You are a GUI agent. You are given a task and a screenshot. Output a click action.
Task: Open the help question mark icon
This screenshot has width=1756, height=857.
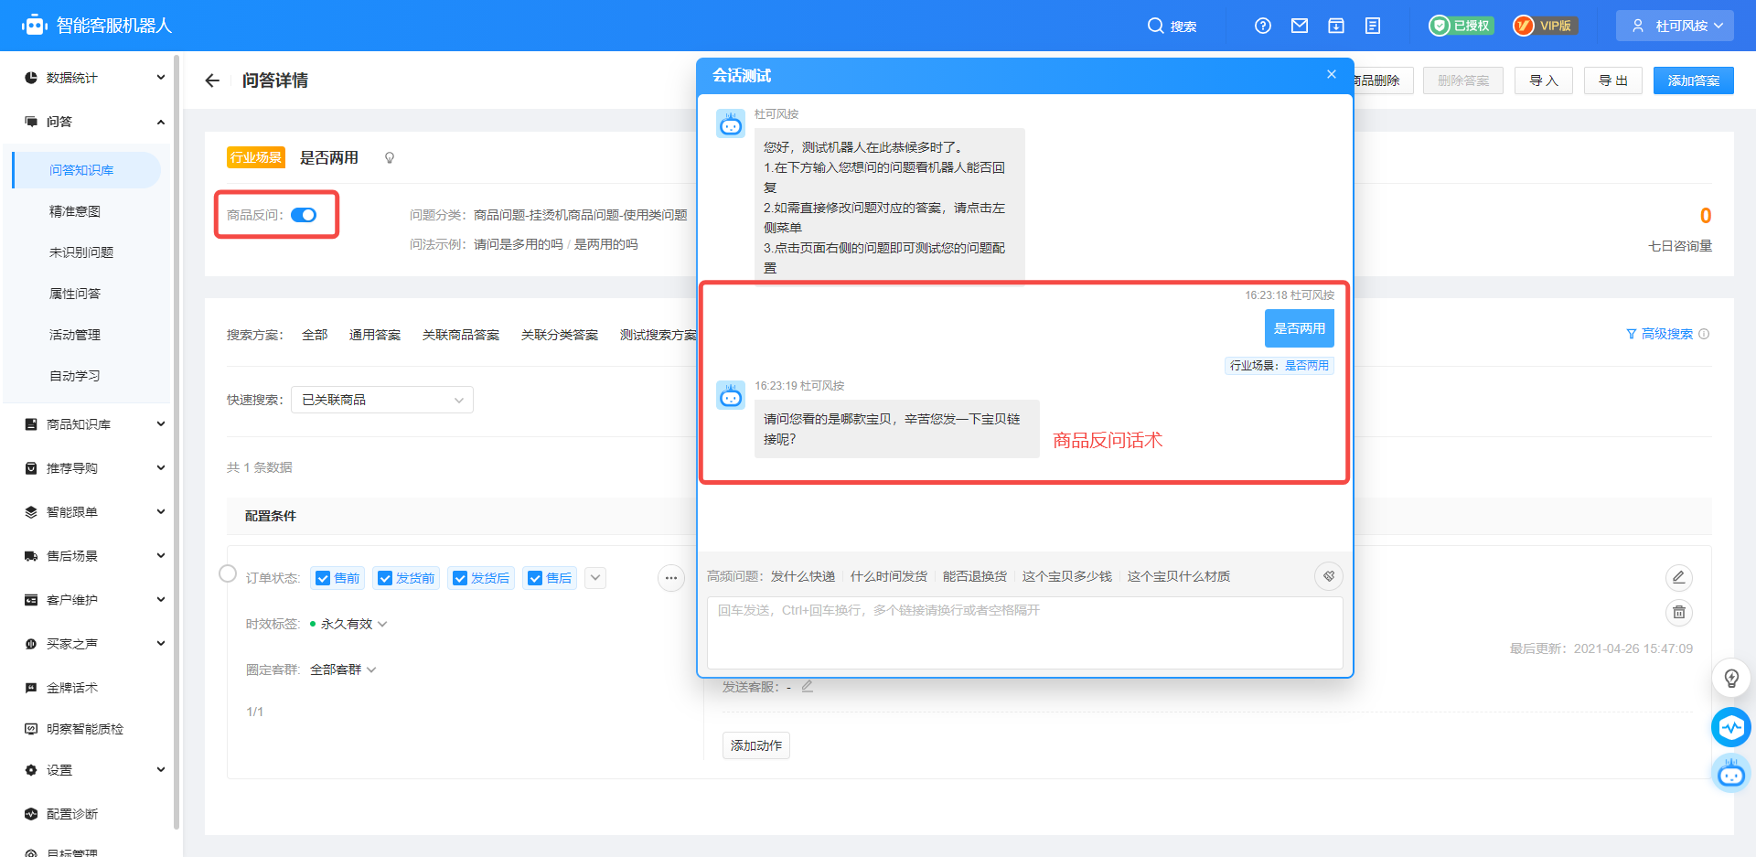[1263, 26]
